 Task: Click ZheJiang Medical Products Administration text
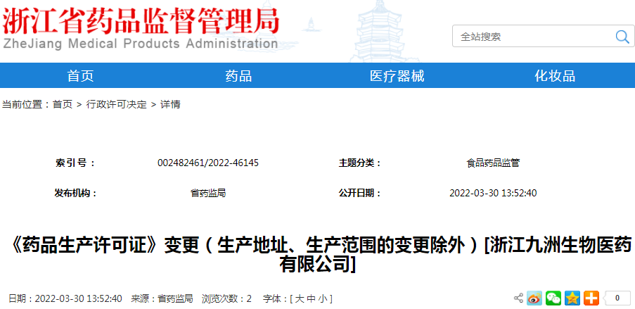pos(140,44)
